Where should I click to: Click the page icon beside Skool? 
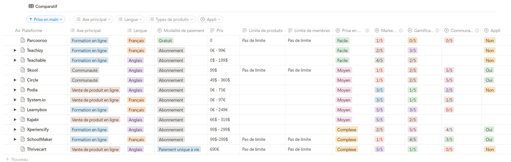[x=23, y=70]
